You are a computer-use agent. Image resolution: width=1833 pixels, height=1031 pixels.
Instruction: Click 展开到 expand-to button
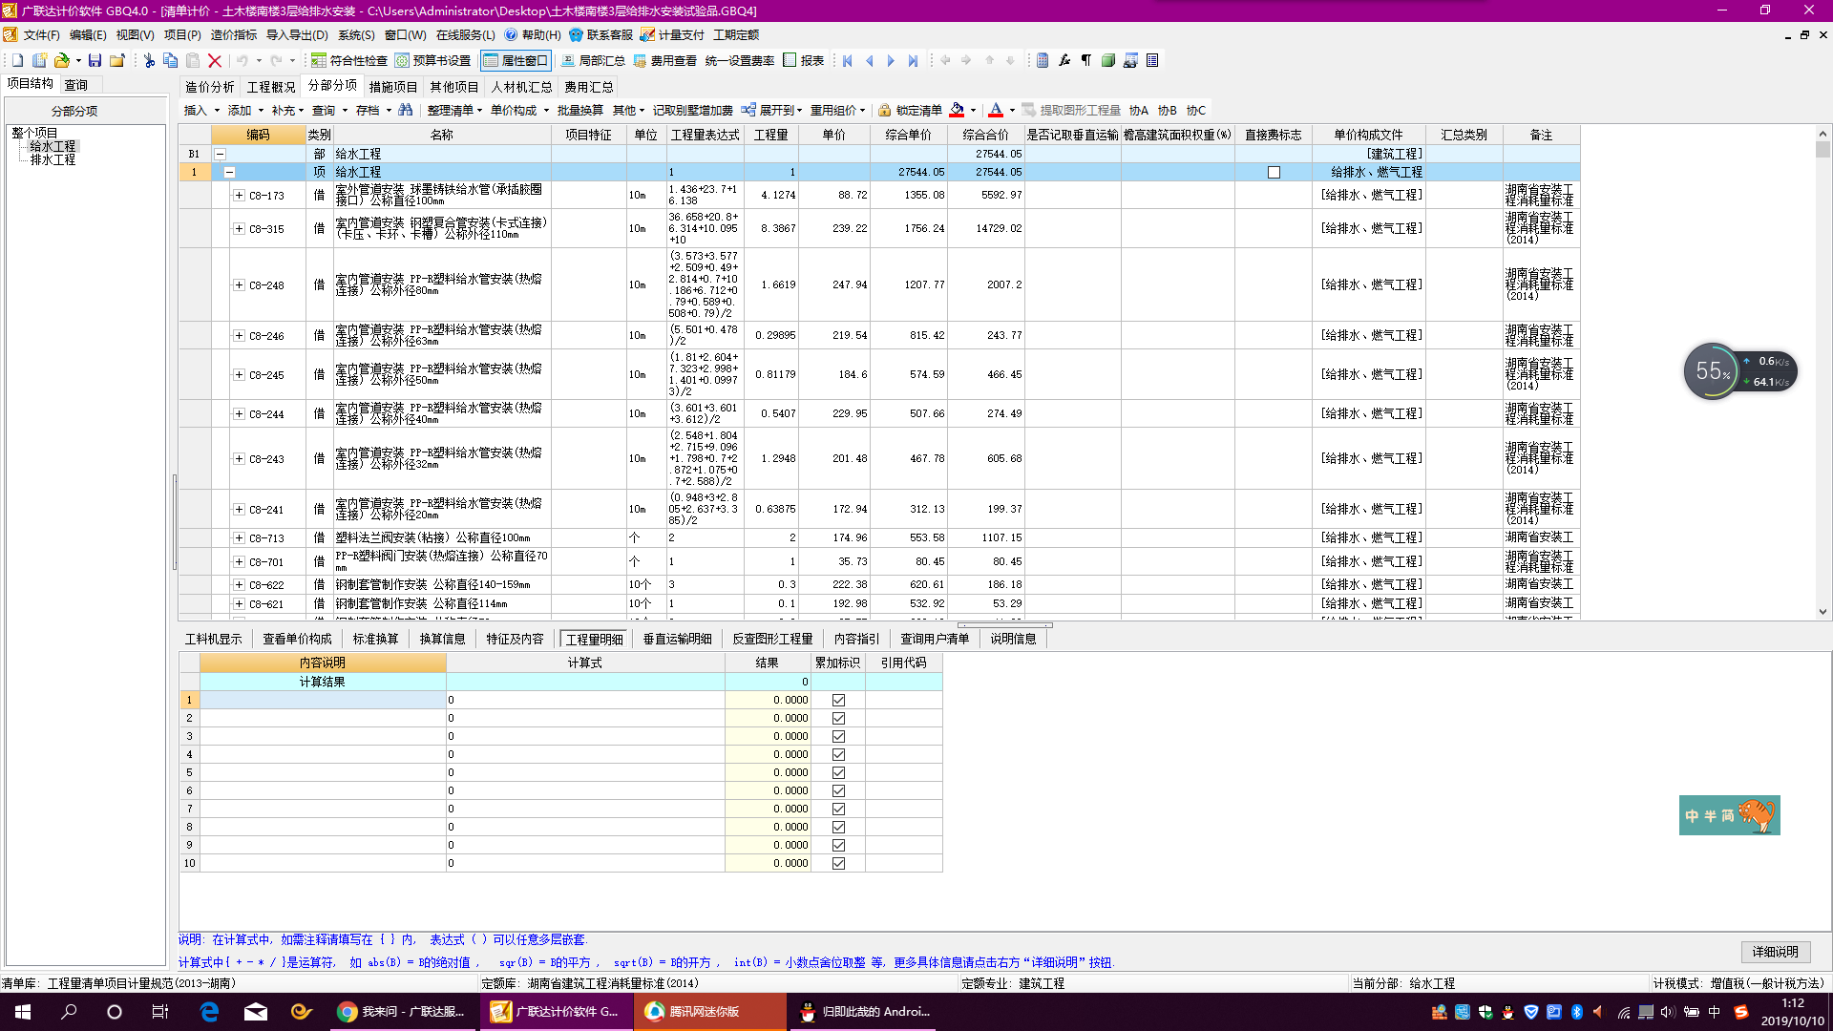pos(771,110)
